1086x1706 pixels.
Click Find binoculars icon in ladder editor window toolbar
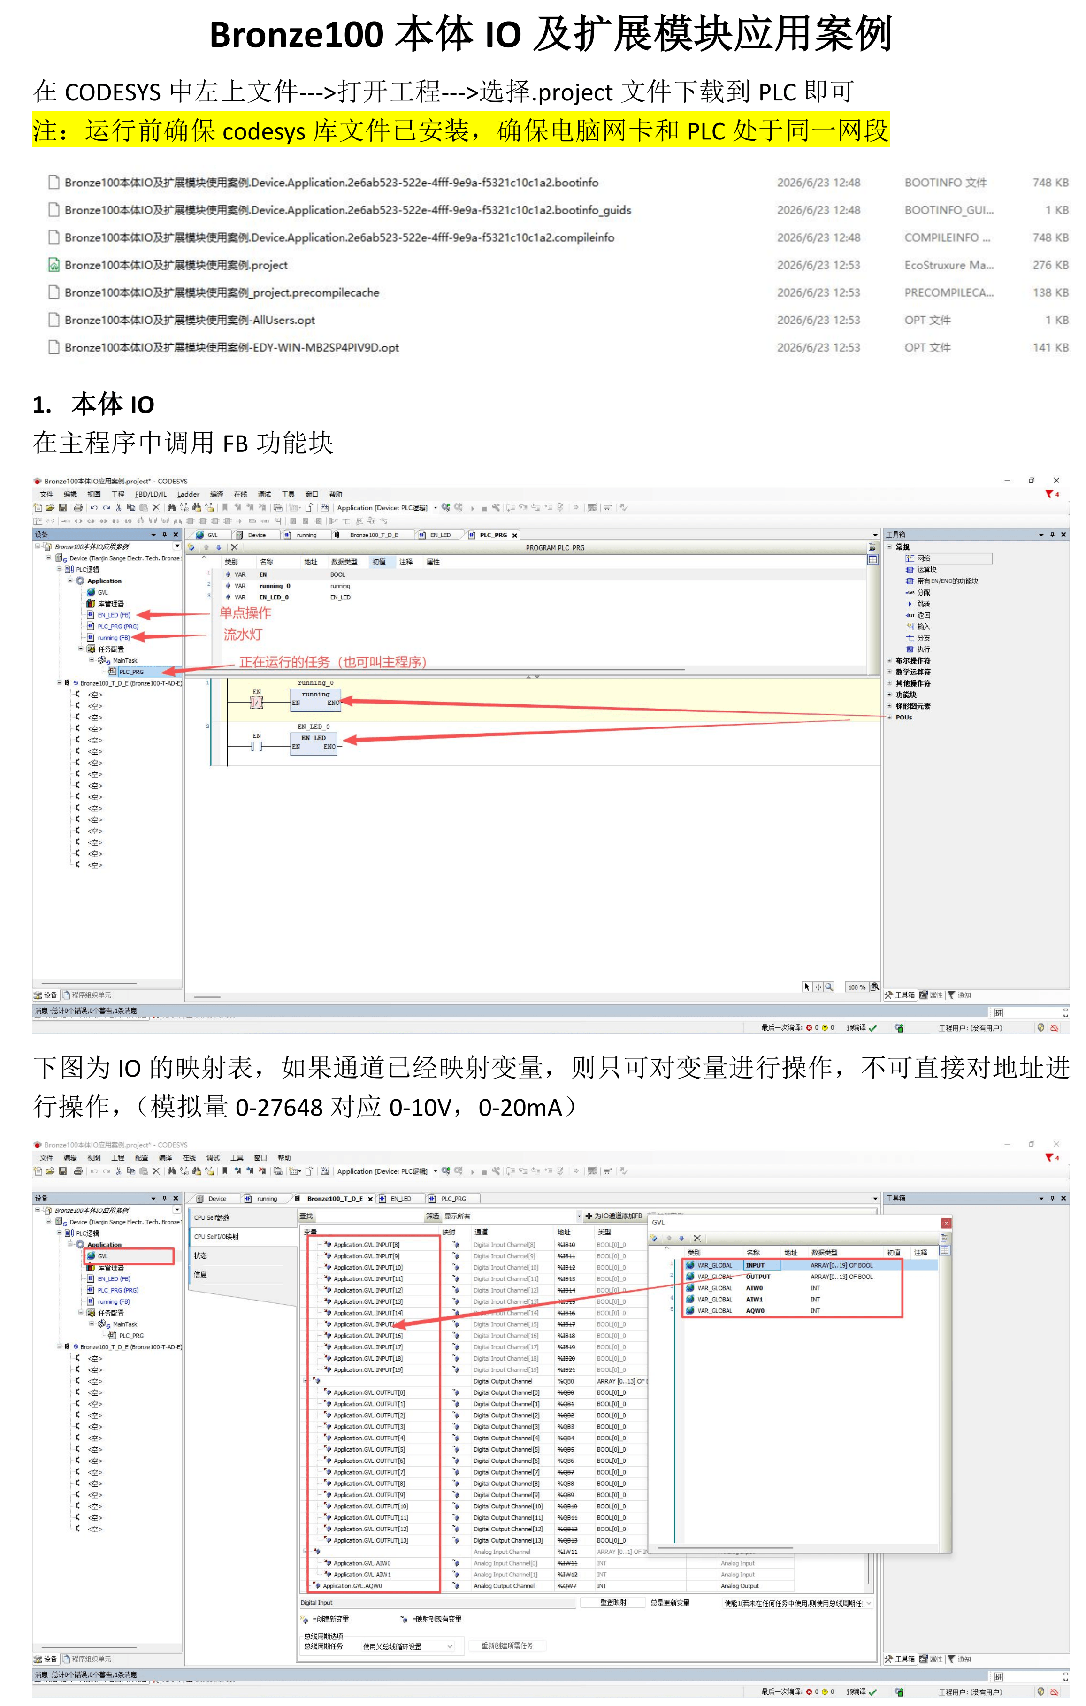pos(171,507)
